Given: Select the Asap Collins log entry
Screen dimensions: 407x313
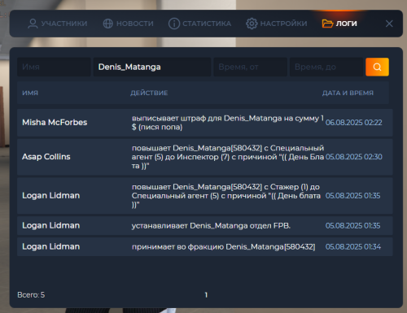Looking at the screenshot, I should coord(205,157).
